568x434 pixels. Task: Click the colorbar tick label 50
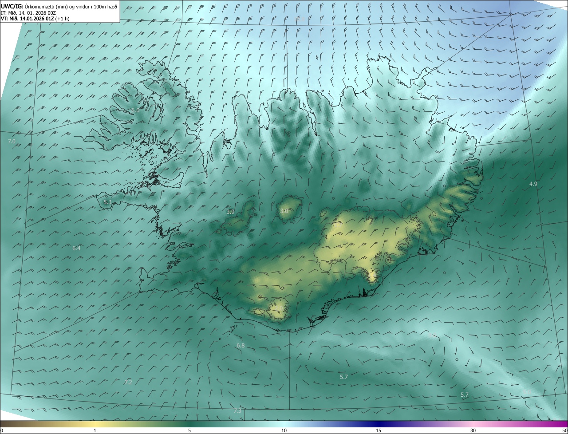coord(564,430)
